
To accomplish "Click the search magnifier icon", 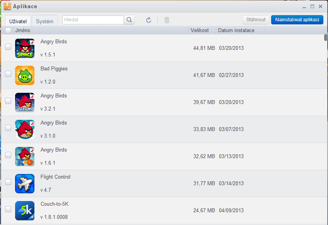I will click(x=129, y=20).
